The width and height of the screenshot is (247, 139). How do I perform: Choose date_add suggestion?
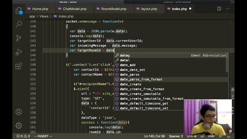pos(171,65)
